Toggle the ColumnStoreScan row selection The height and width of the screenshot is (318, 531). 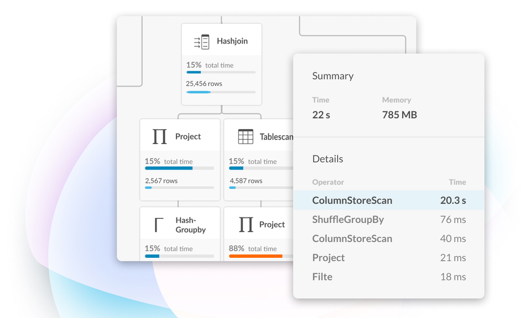click(x=387, y=200)
